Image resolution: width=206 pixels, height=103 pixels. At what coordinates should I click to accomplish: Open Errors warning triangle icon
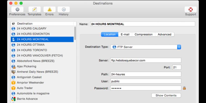49,10
